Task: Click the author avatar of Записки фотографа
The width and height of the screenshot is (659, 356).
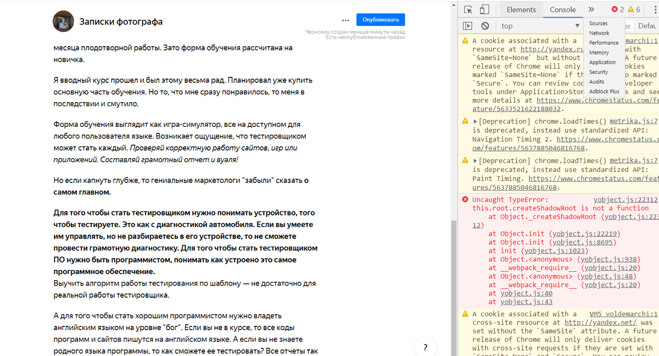Action: (63, 21)
